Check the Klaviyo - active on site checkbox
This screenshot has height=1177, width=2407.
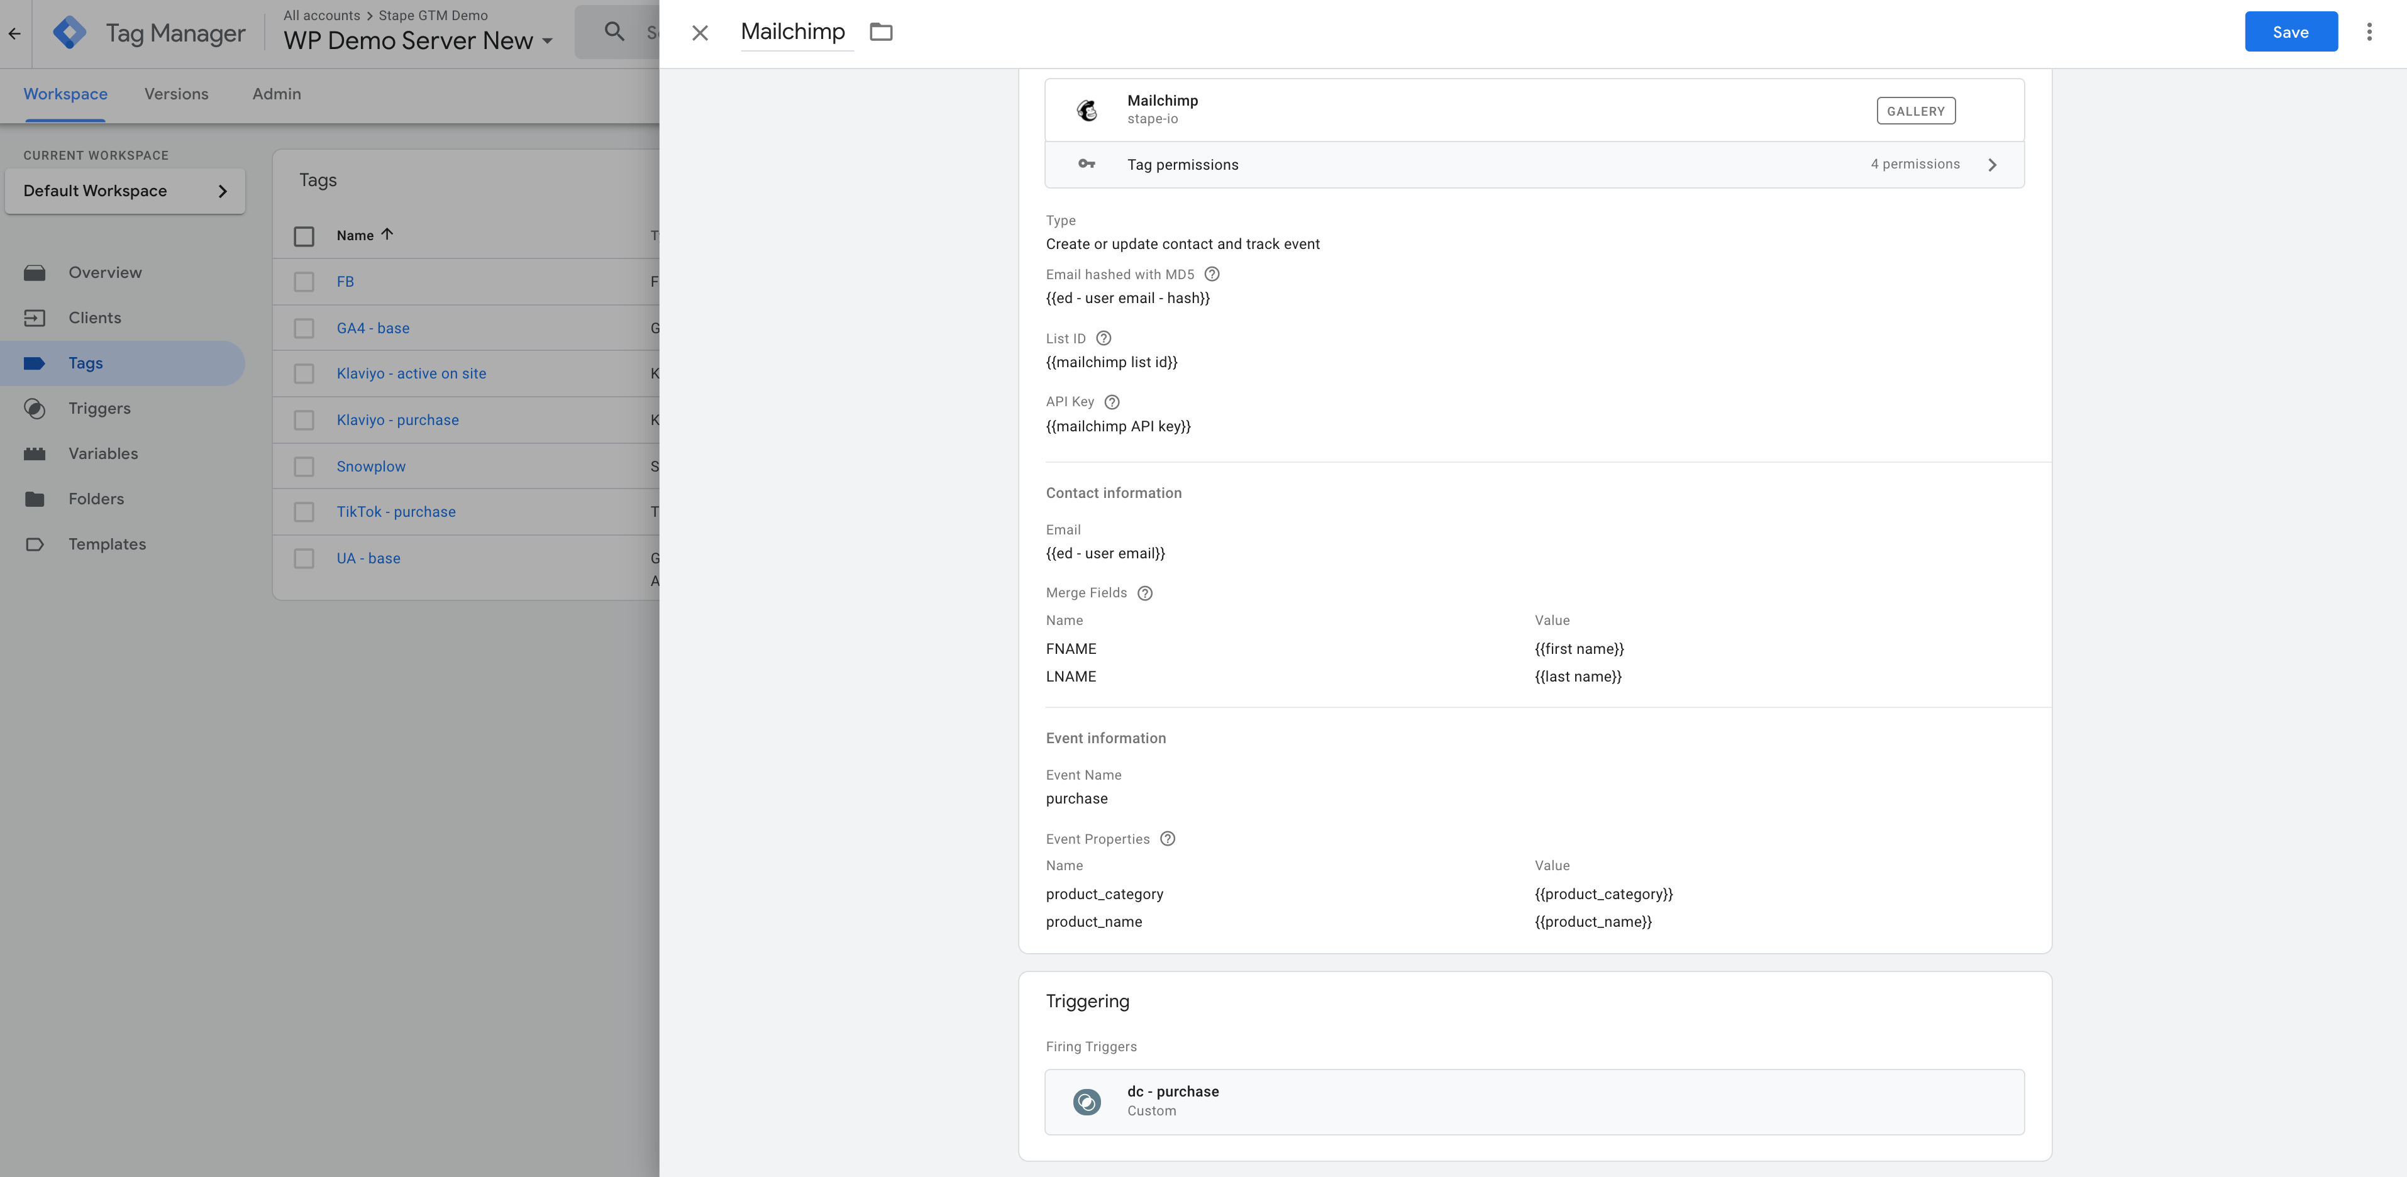(x=304, y=373)
